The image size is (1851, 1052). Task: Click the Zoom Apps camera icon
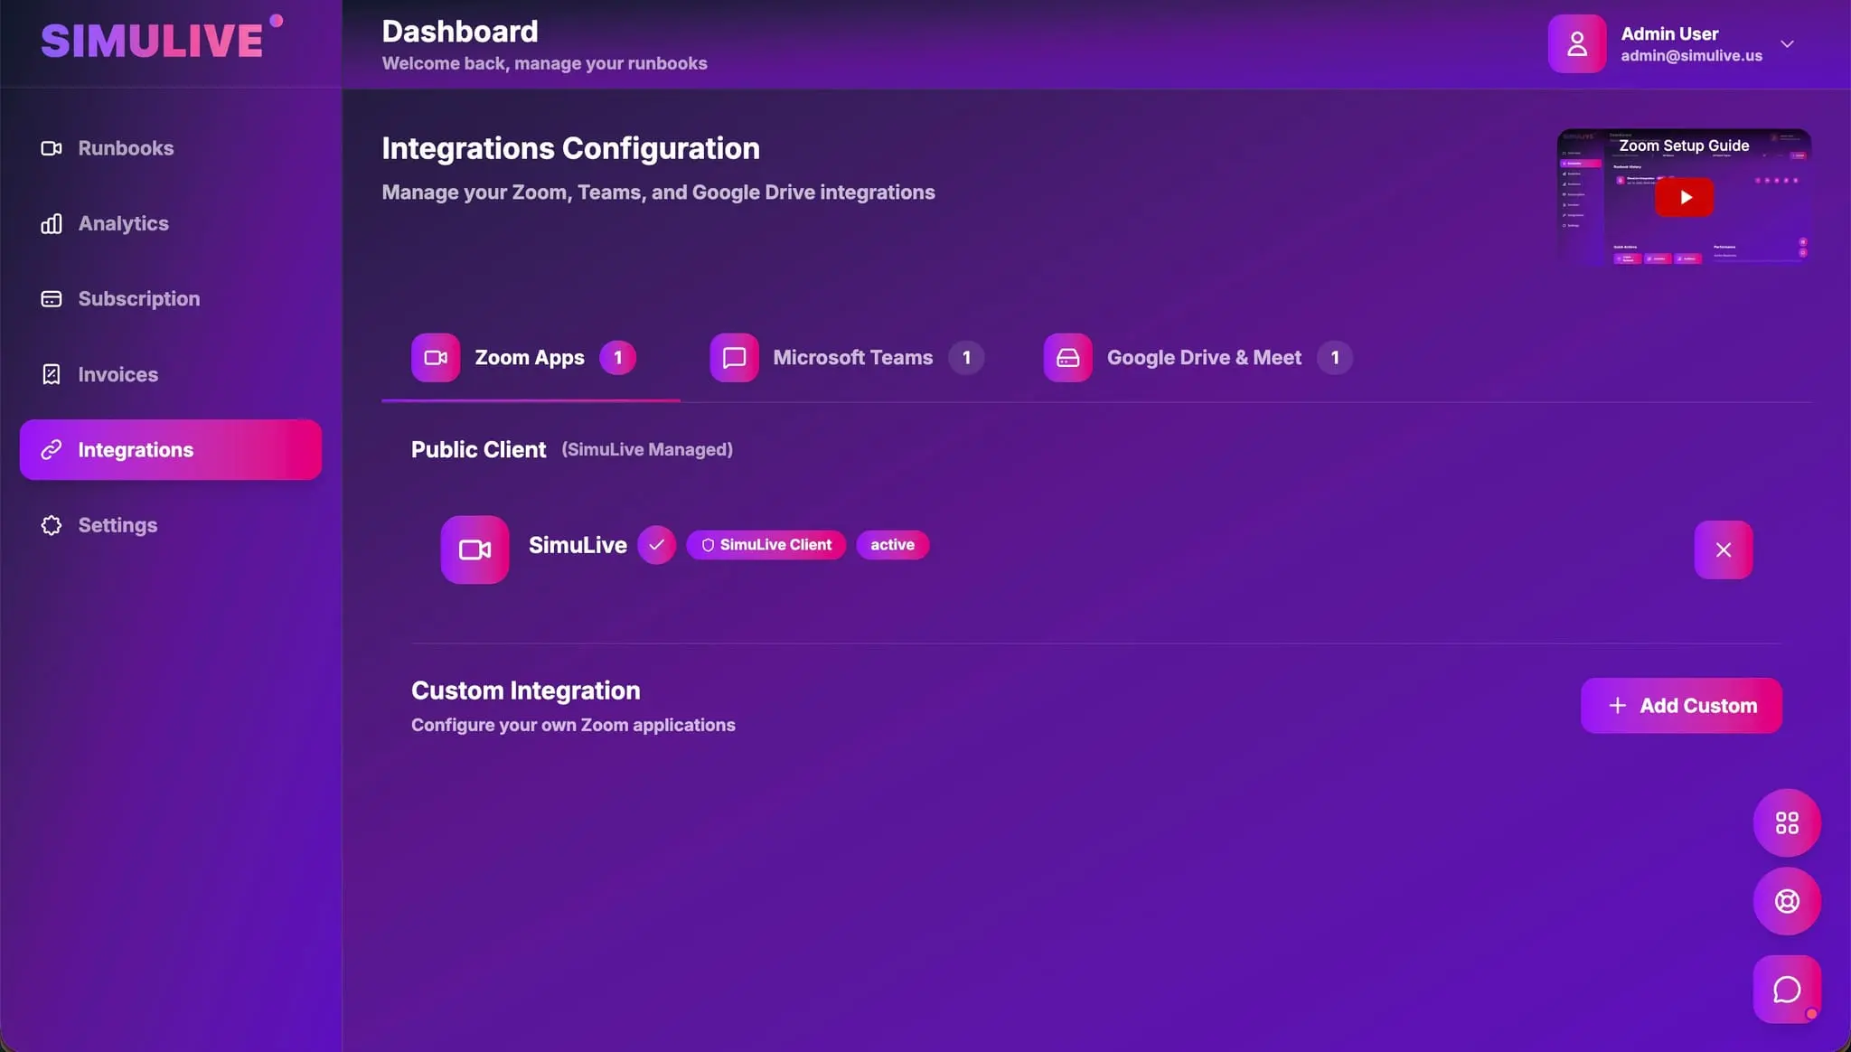436,358
